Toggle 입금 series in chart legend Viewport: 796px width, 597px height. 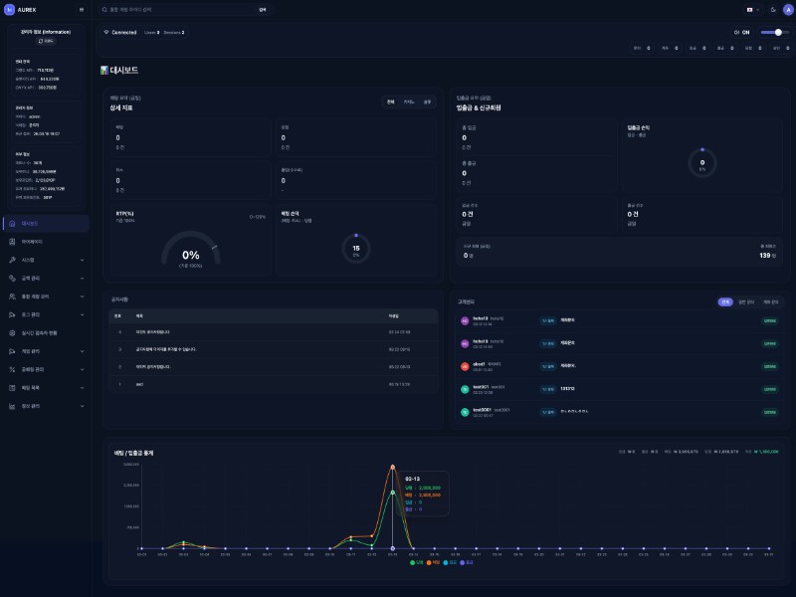click(x=450, y=562)
